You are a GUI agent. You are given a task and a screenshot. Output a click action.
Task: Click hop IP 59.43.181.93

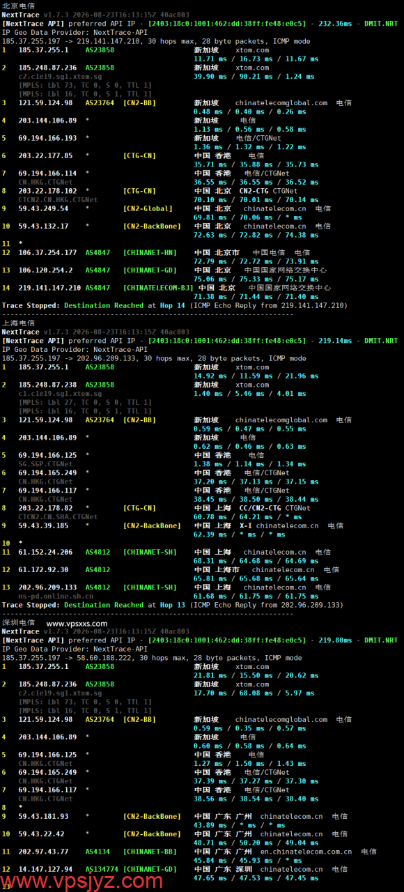(43, 816)
